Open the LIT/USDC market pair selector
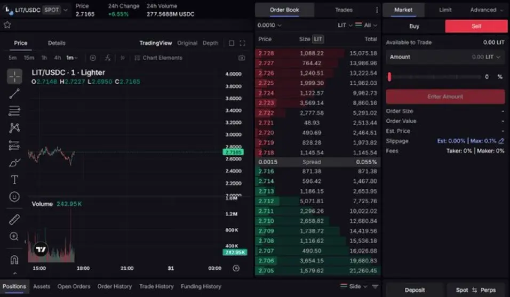This screenshot has width=510, height=297. [x=36, y=10]
